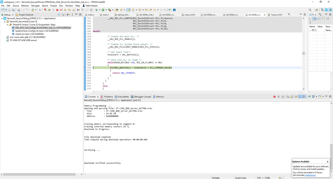Click the editor vertical scrollbar thumb
The image size is (333, 179).
[303, 53]
